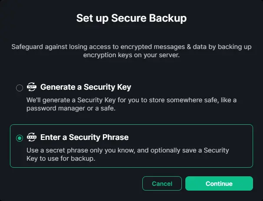Click the blank footer area left of Cancel
The width and height of the screenshot is (263, 201).
(x=74, y=184)
